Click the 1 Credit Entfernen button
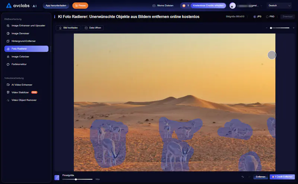Screen dimensions: 298x184 pos(282,177)
